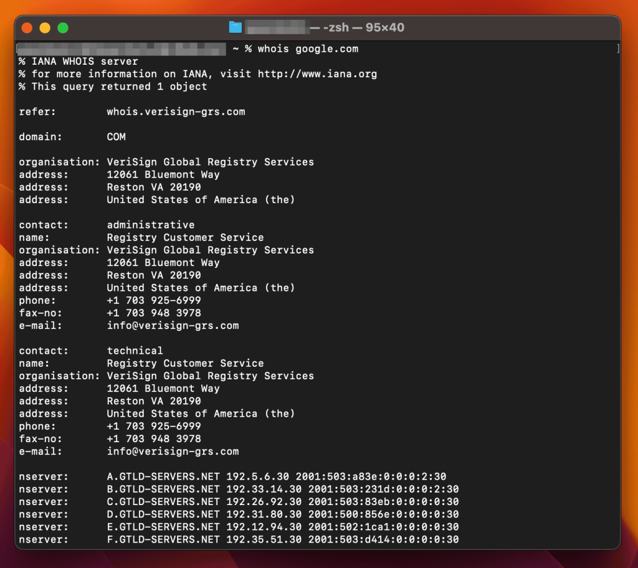
Task: Select the zsh session title text
Action: 330,27
